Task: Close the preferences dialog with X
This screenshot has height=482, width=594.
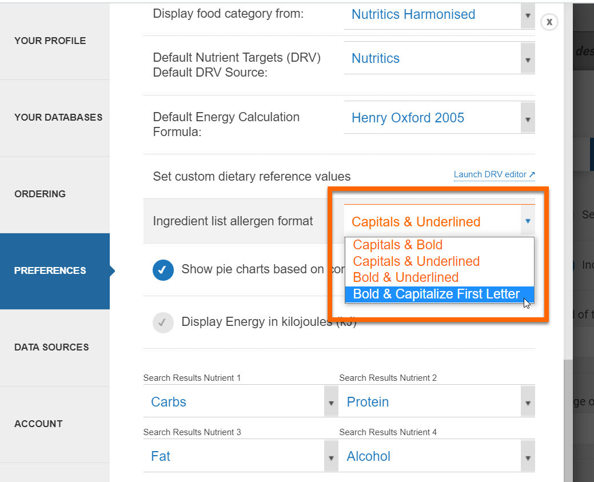Action: pyautogui.click(x=549, y=22)
